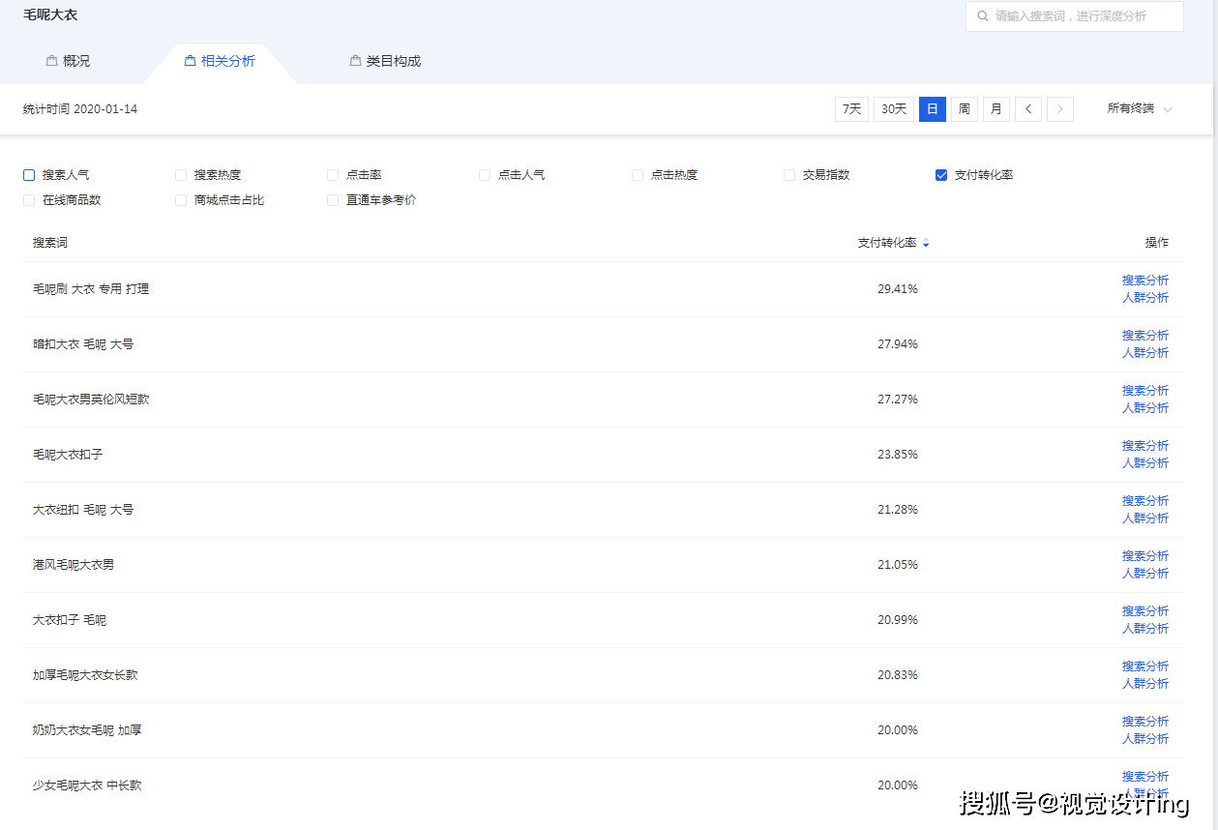The image size is (1218, 830).
Task: View 人群分析 for 奶奶大衣女毛呢 加厚
Action: point(1145,739)
